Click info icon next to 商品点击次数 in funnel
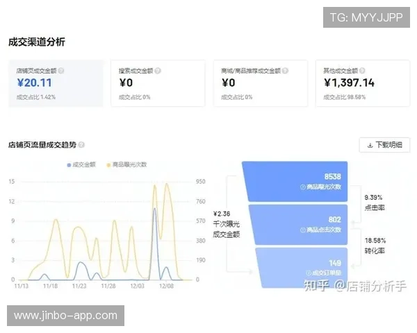 [x=302, y=230]
